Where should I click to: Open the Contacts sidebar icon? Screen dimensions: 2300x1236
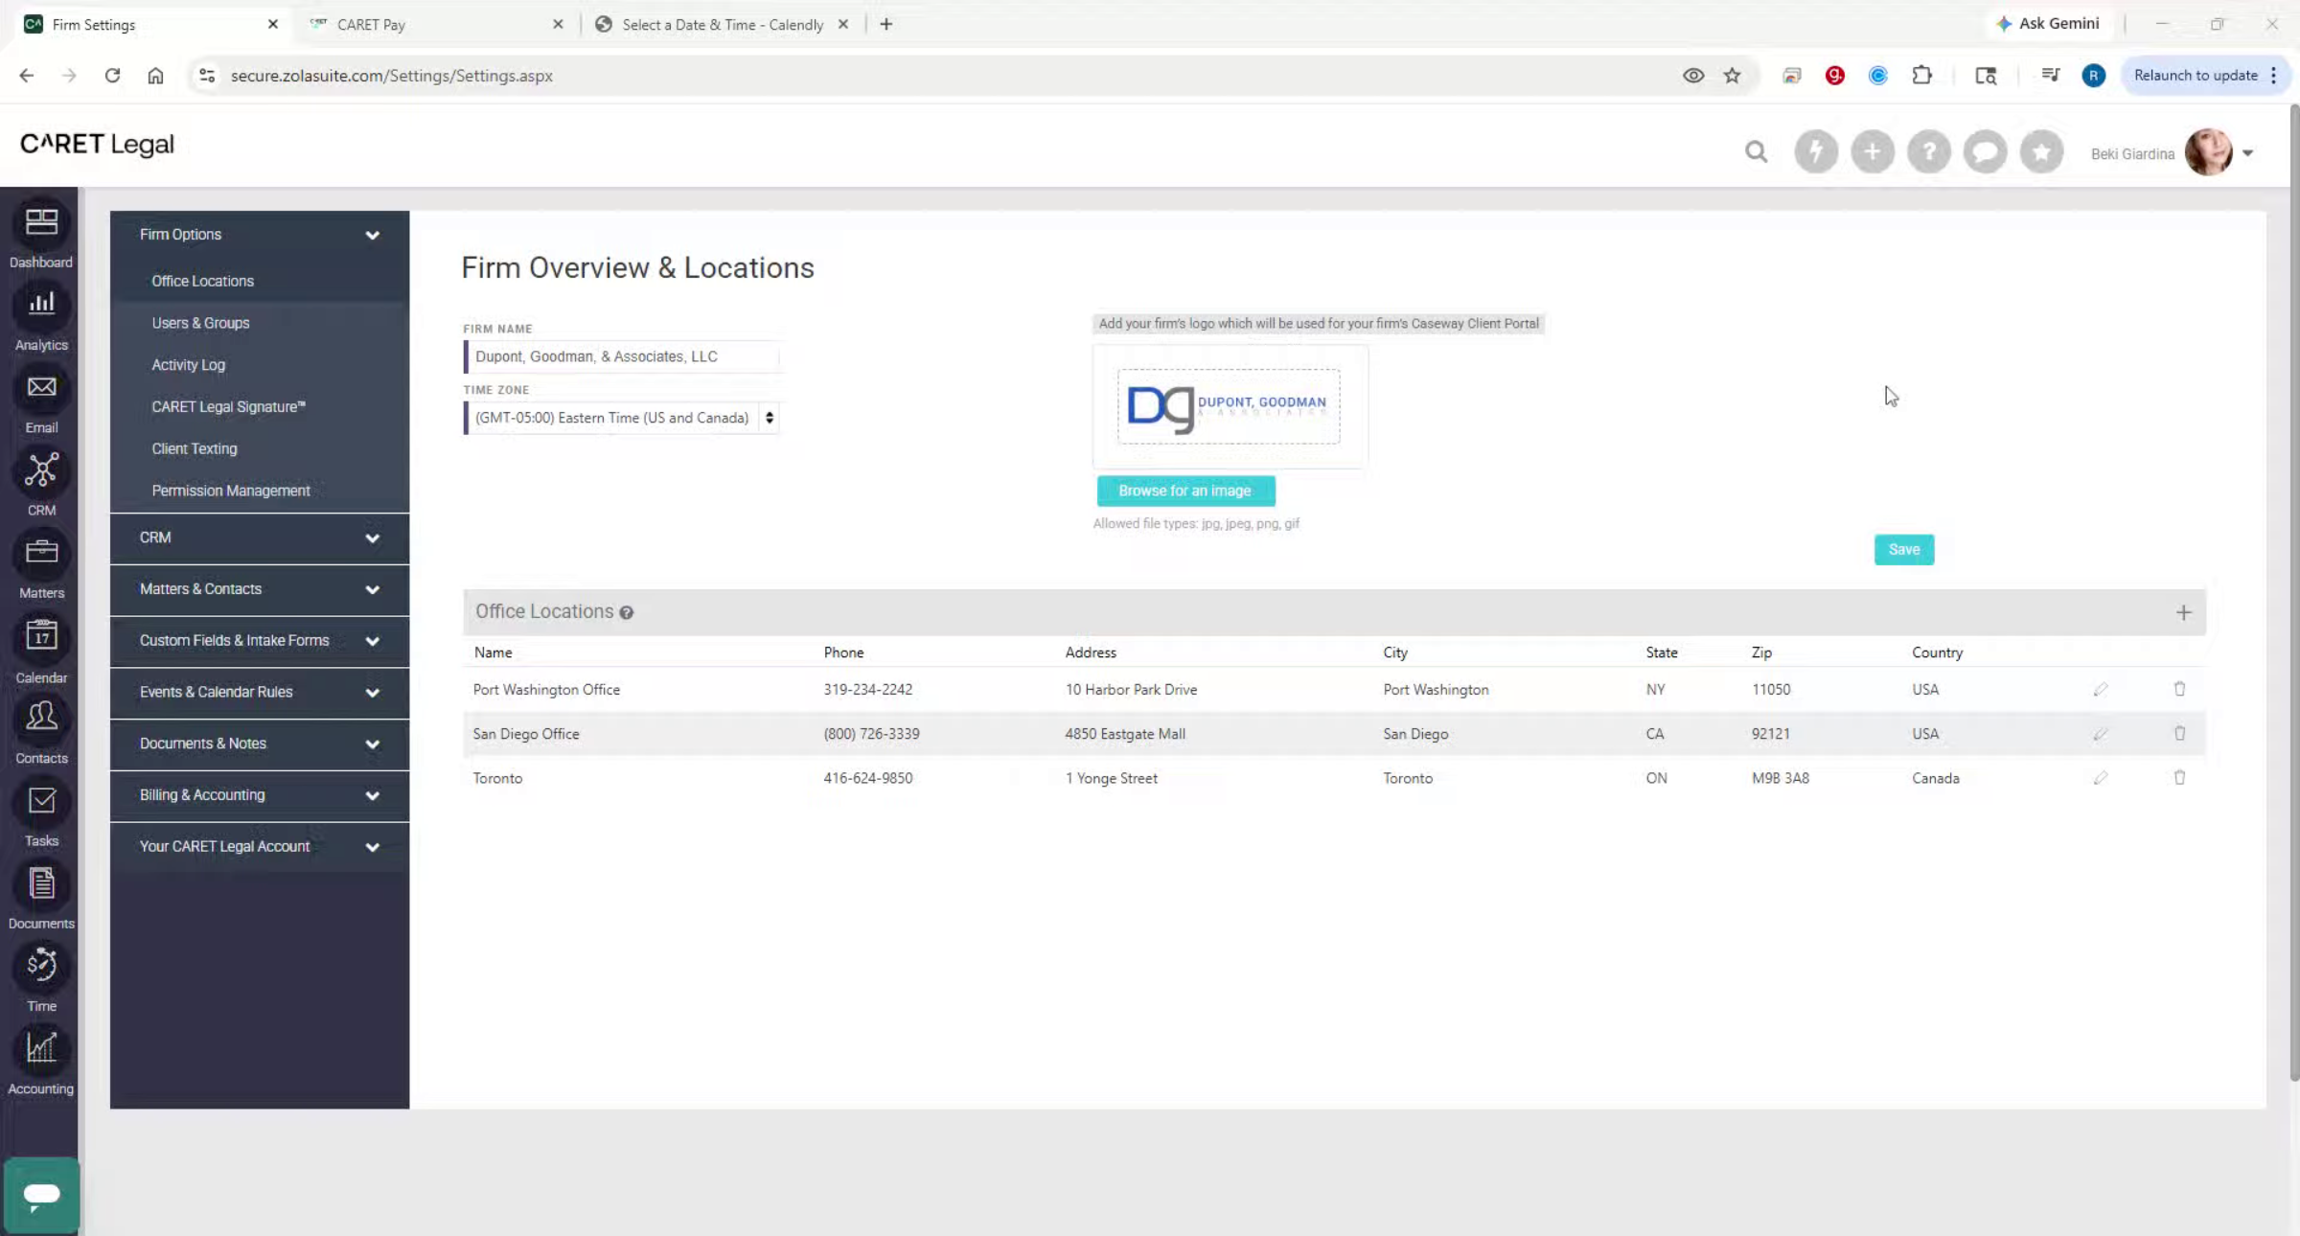pos(40,719)
